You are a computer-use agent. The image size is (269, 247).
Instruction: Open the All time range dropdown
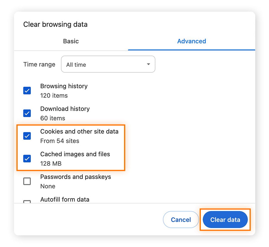(x=108, y=64)
